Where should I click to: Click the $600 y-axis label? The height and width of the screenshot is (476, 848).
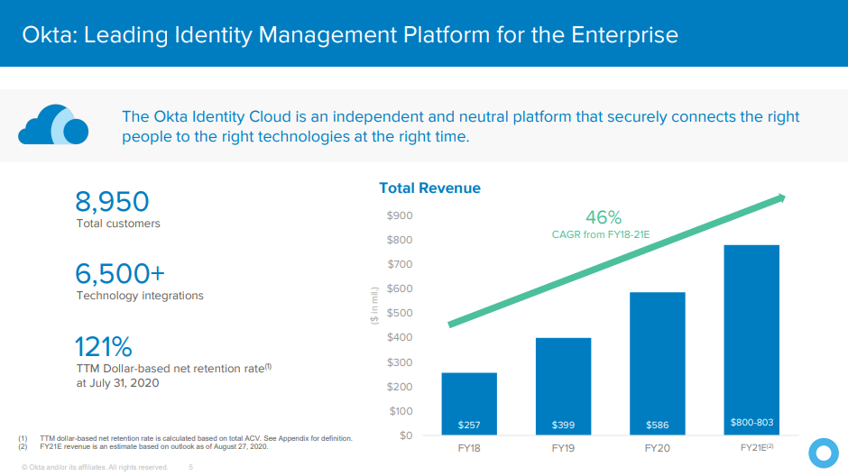click(400, 288)
